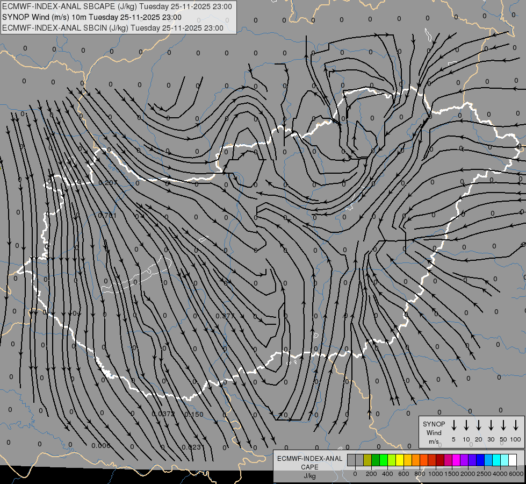
Task: Pick the leftmost grey CAPE legend swatch
Action: [351, 460]
